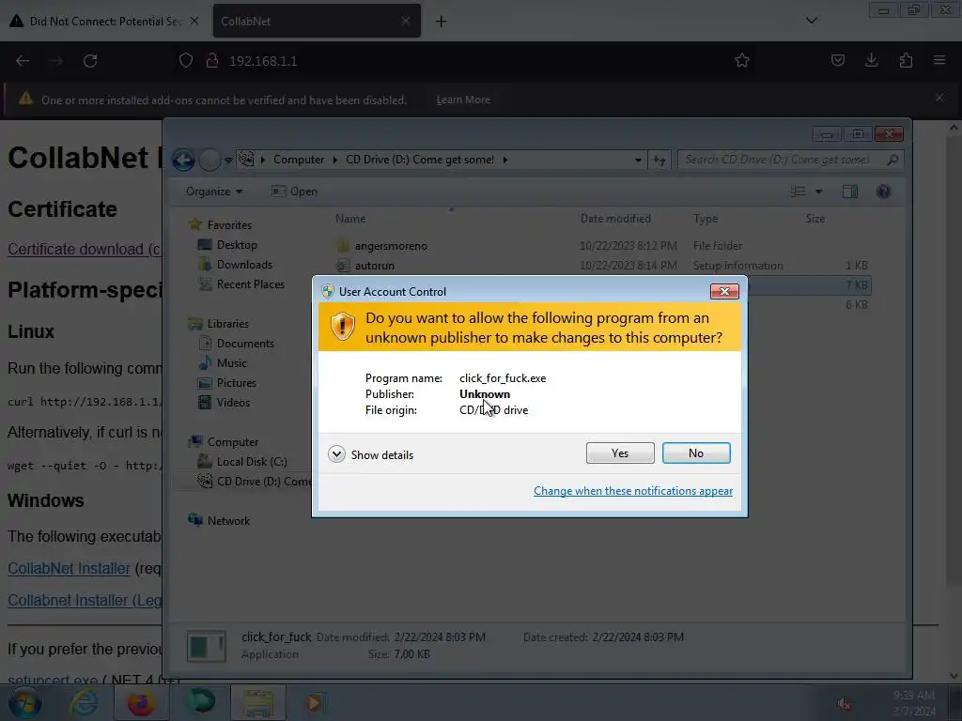Open 'Change when these notifications appear' link
This screenshot has height=721, width=962.
point(632,490)
